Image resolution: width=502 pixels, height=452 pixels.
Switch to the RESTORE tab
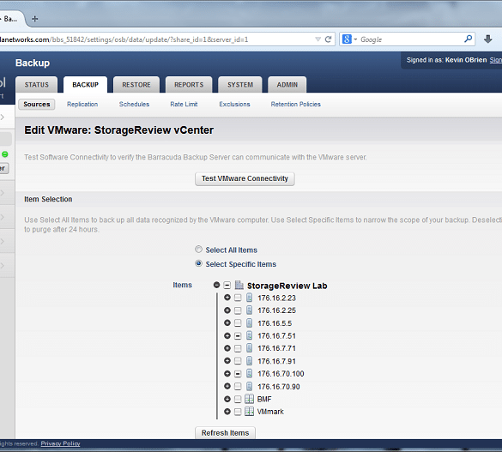pyautogui.click(x=136, y=85)
